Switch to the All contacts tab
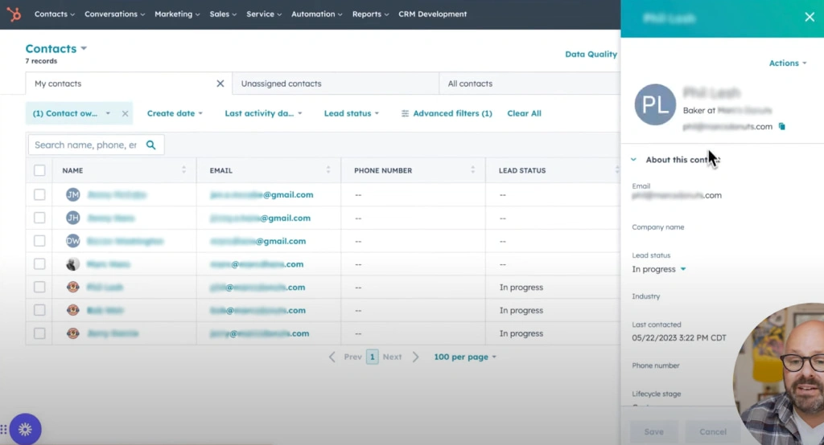The height and width of the screenshot is (445, 824). point(529,84)
